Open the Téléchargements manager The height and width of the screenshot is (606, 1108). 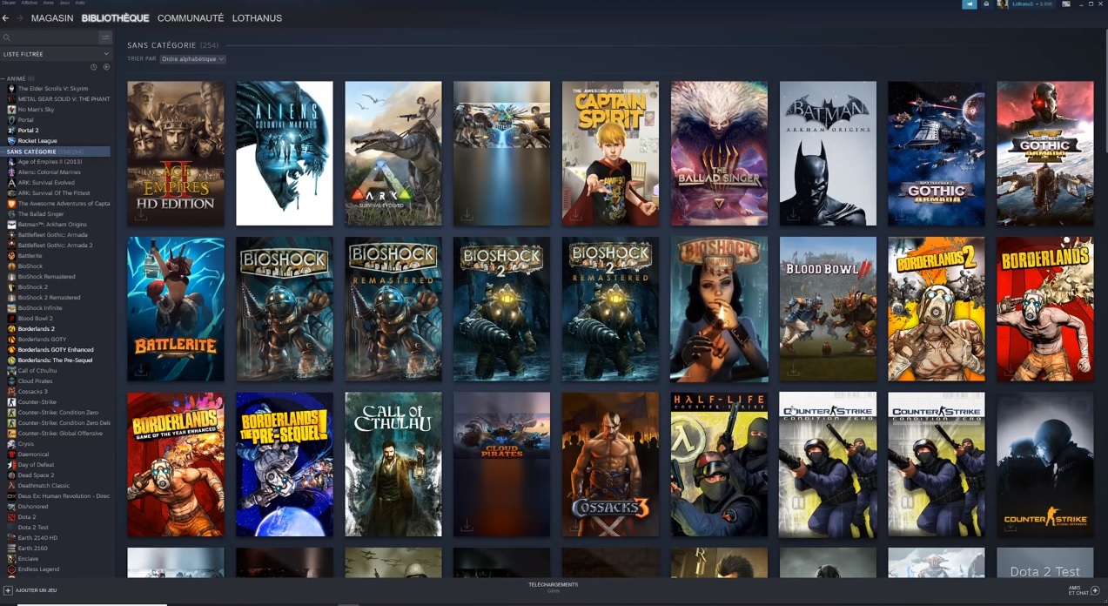(553, 586)
